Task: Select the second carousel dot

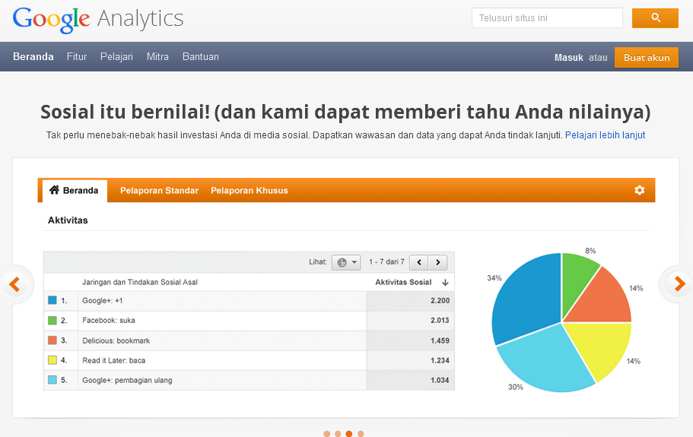Action: click(x=338, y=434)
